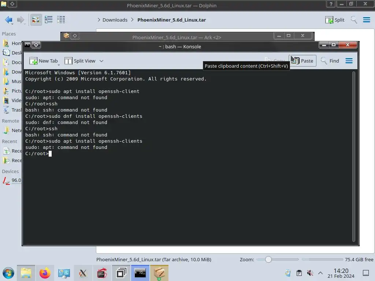Click the Dolphin zoom slider handle
Screen dimensions: 375x281
click(x=268, y=259)
